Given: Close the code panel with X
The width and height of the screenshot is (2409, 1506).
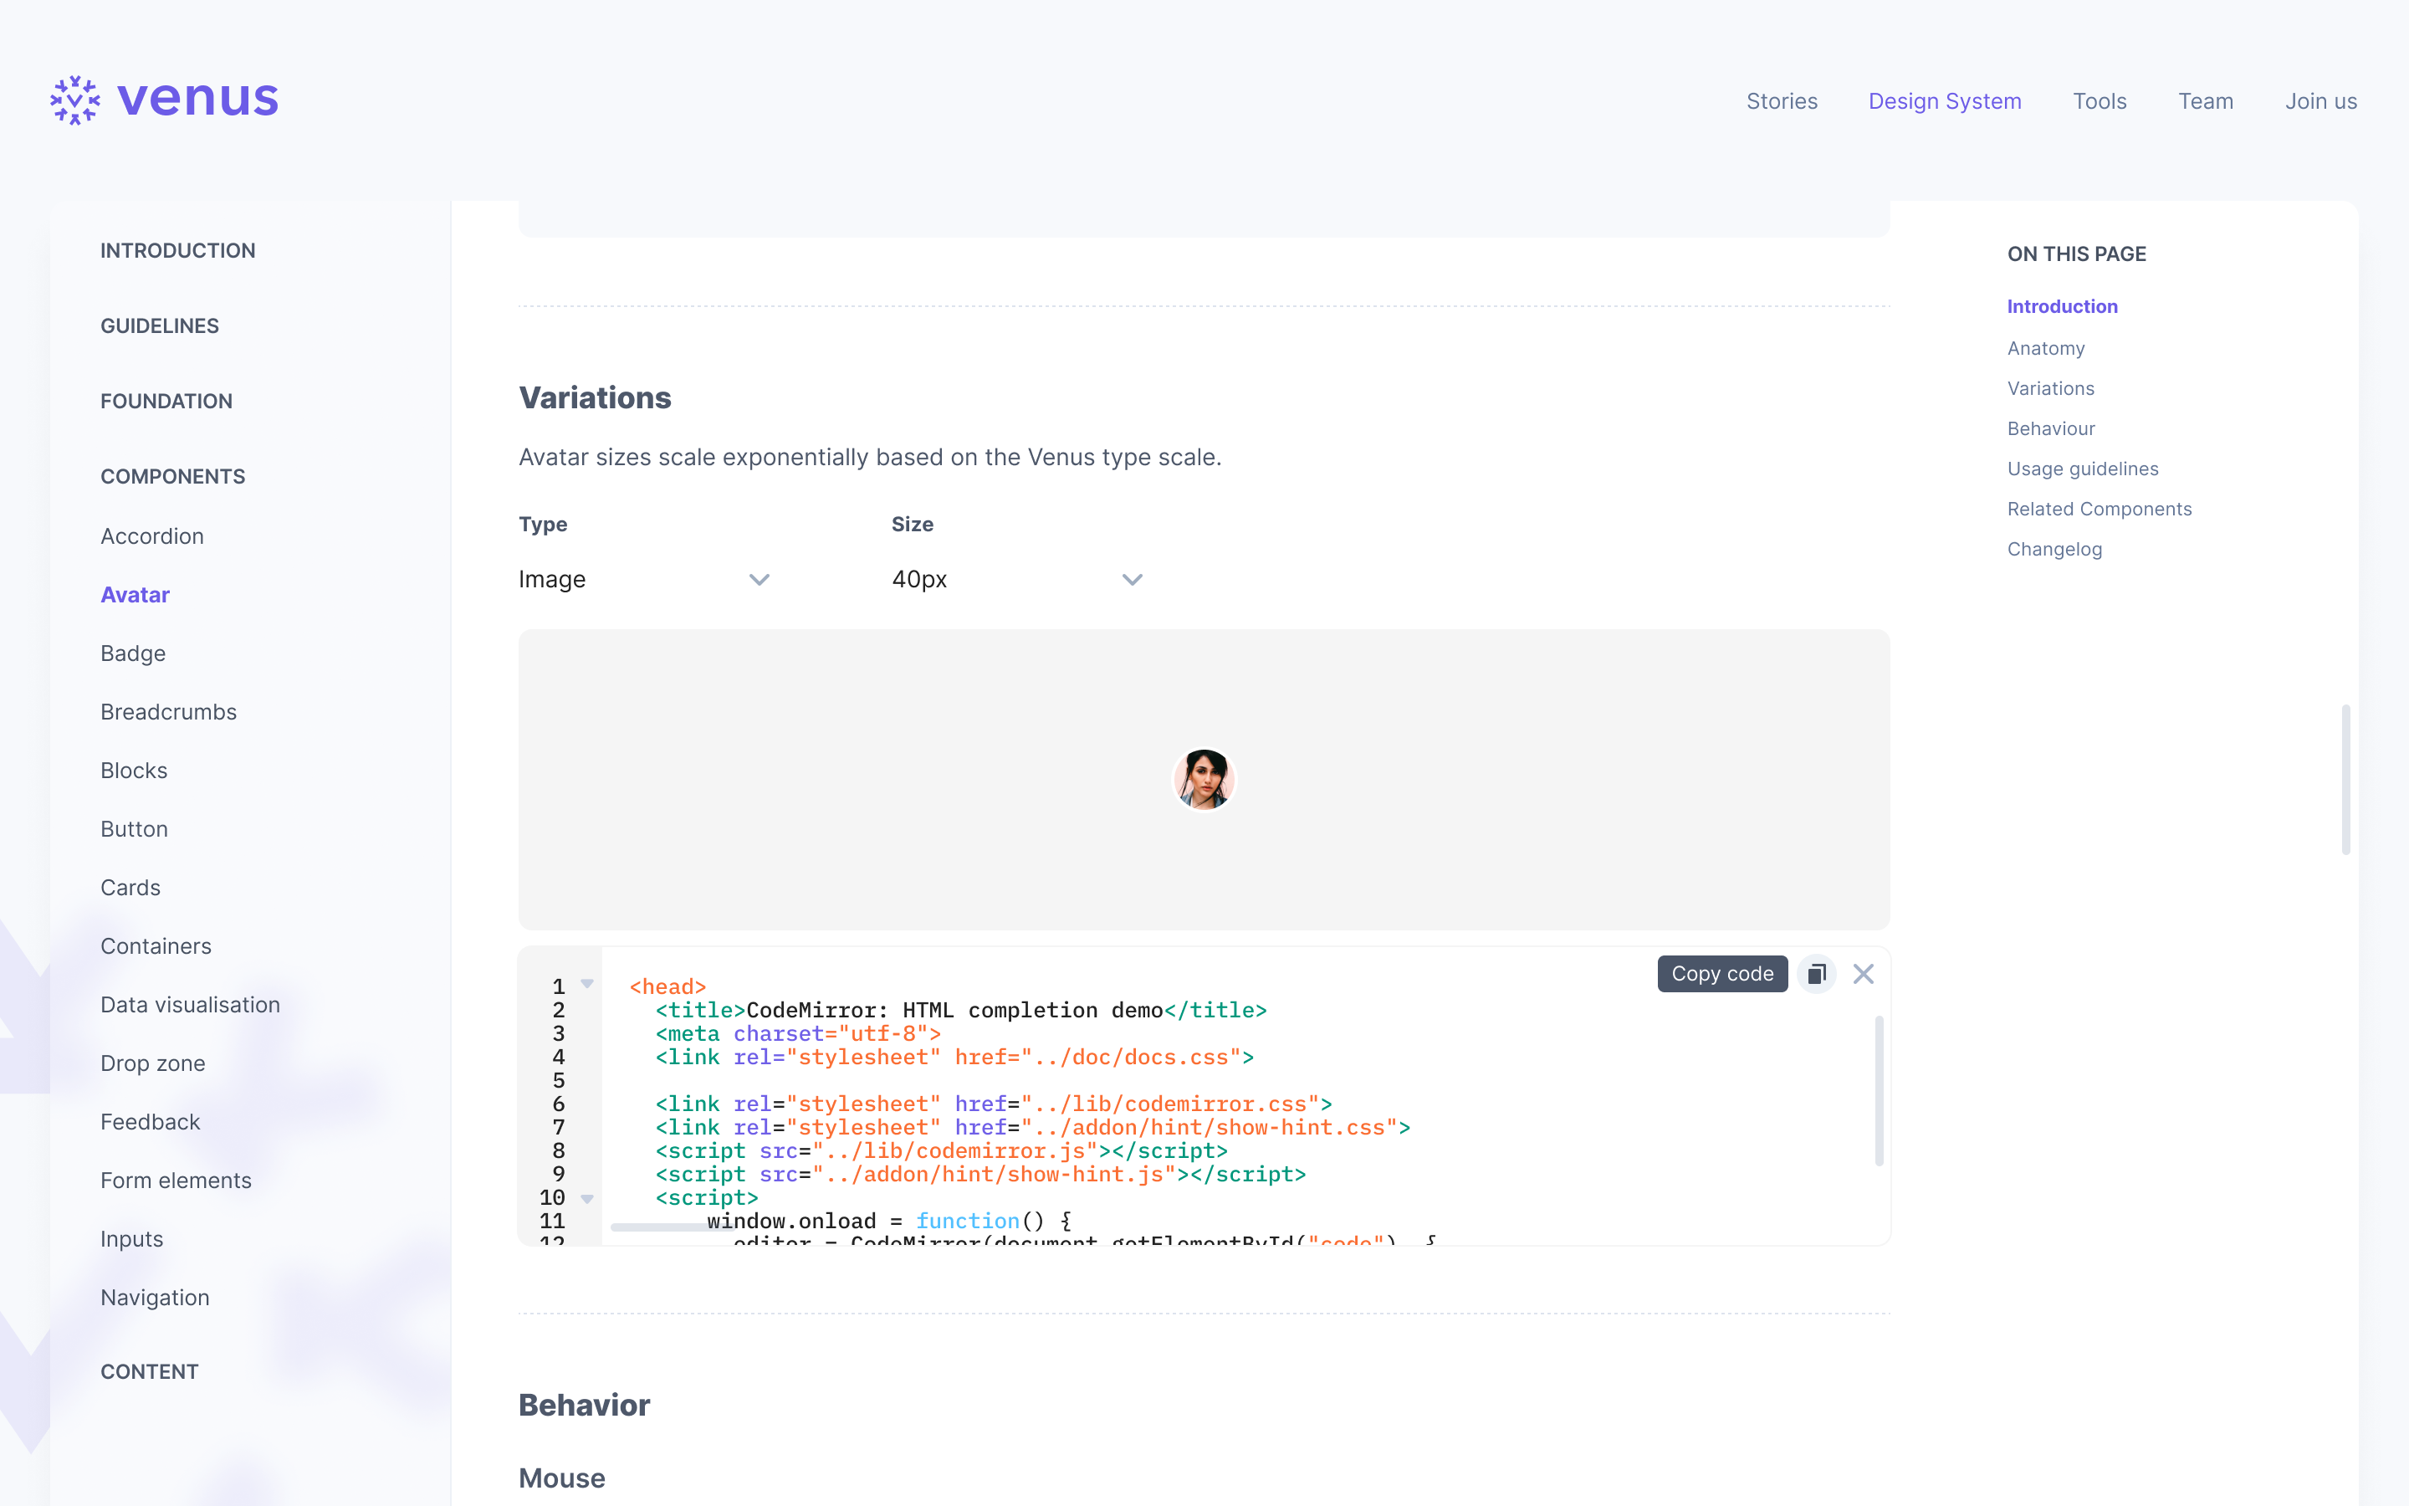Looking at the screenshot, I should coord(1864,973).
